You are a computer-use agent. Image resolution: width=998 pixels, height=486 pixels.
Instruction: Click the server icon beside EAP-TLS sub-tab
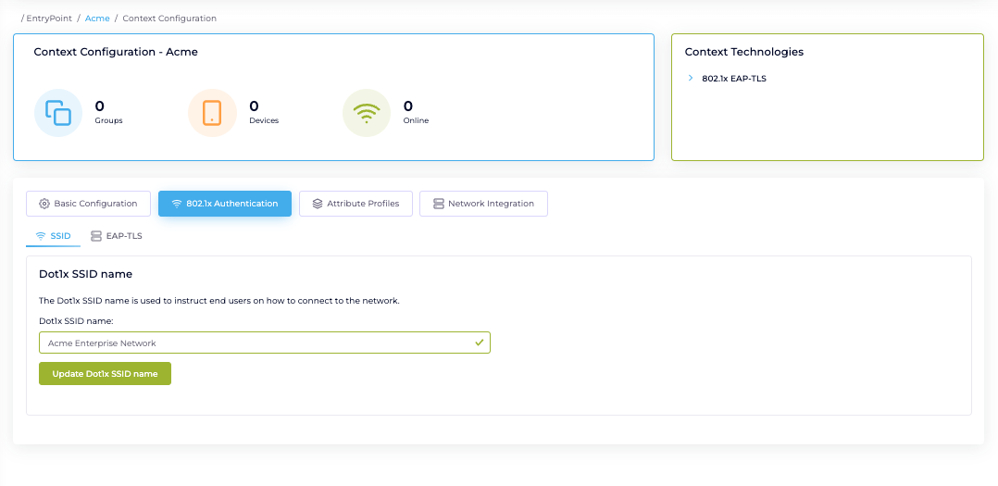point(96,236)
